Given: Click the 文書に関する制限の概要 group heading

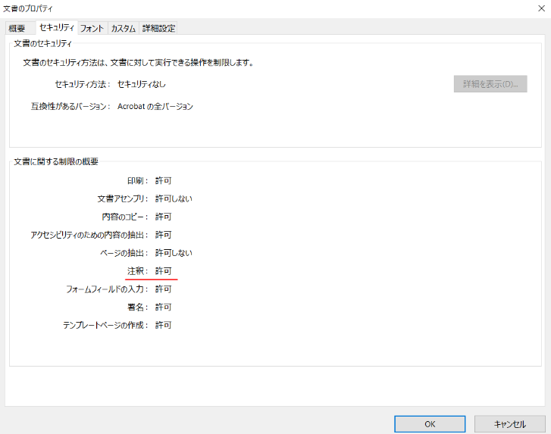Looking at the screenshot, I should [56, 161].
